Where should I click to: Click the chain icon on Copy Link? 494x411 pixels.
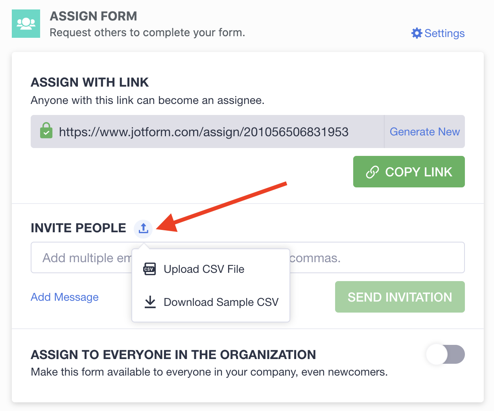pyautogui.click(x=372, y=172)
